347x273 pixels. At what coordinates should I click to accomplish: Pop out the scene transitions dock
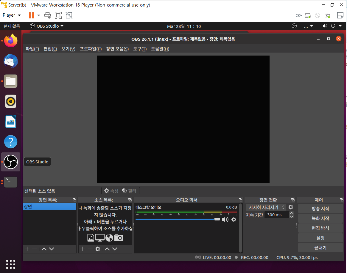pos(293,200)
